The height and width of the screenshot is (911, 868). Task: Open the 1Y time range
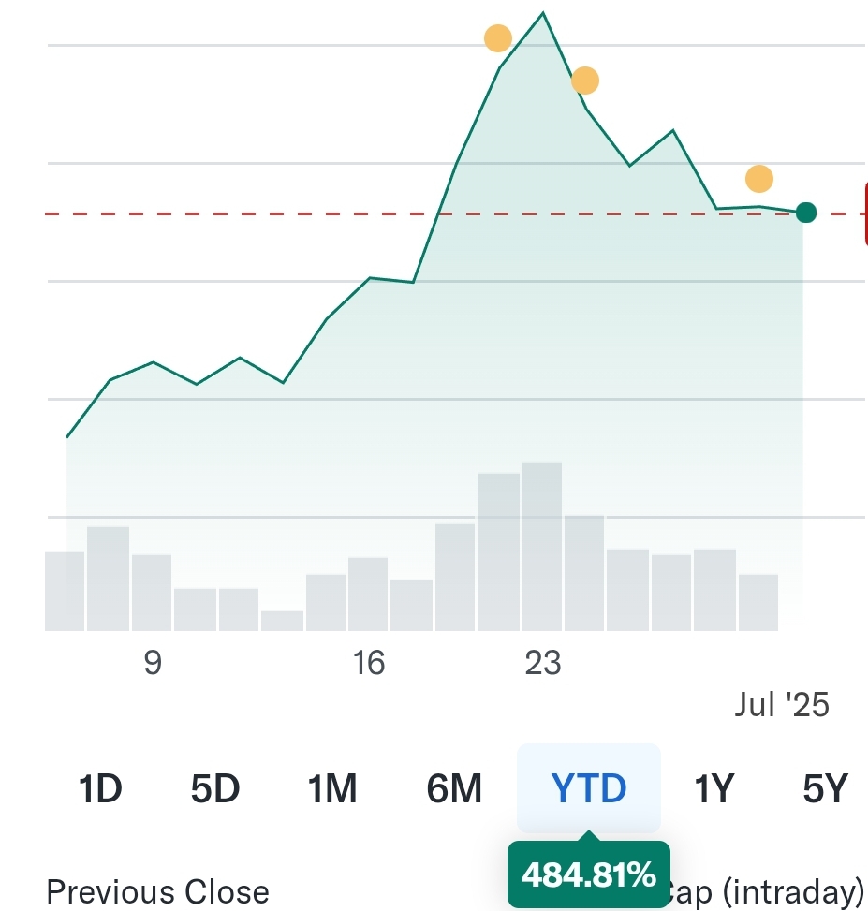point(714,789)
